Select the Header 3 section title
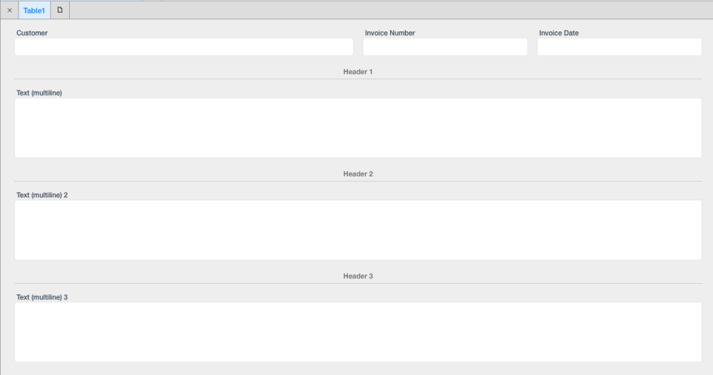This screenshot has height=375, width=713. tap(358, 277)
